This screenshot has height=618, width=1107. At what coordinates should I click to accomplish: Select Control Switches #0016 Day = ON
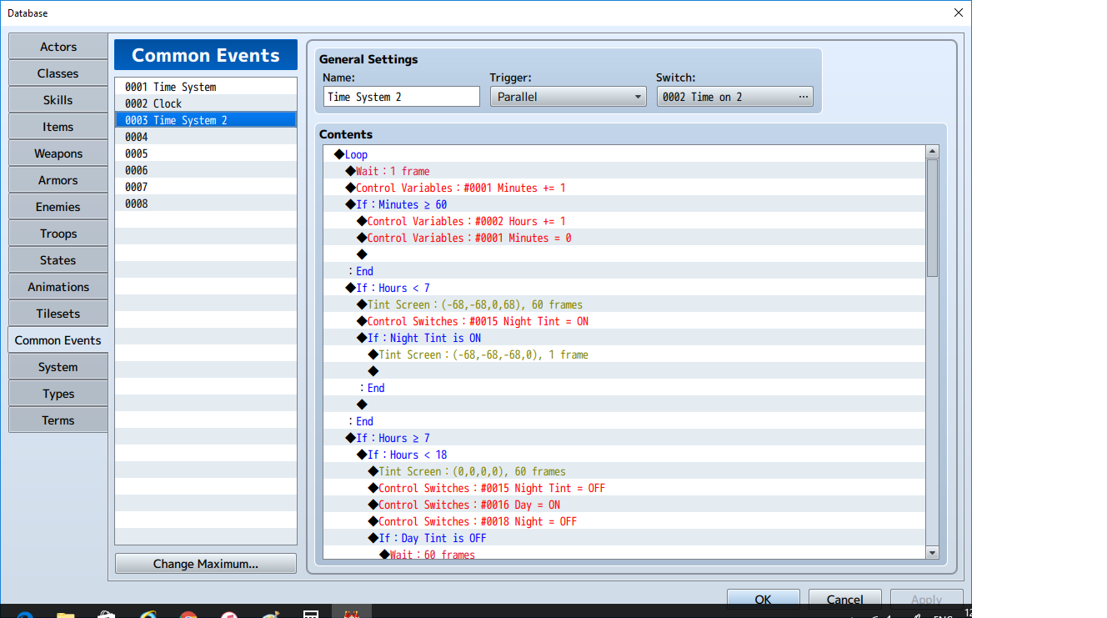coord(624,505)
